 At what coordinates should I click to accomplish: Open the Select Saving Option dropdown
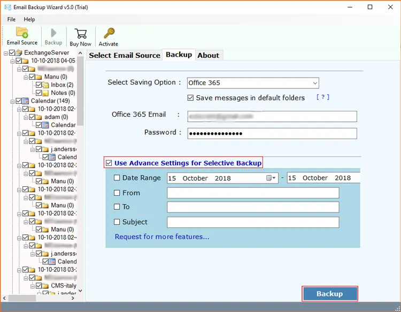point(314,83)
